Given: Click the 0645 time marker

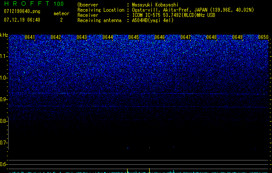Looking at the screenshot, I should (x=134, y=37).
